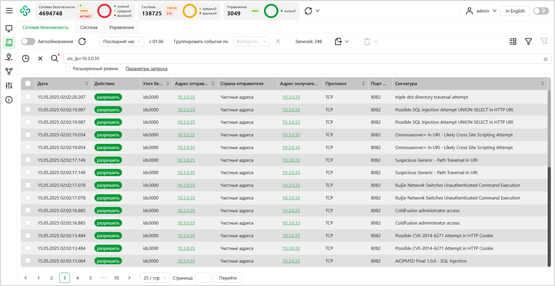555x286 pixels.
Task: Toggle the Автообновление switch
Action: (x=28, y=41)
